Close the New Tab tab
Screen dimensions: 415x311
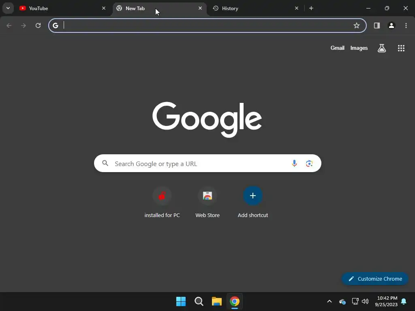click(200, 8)
